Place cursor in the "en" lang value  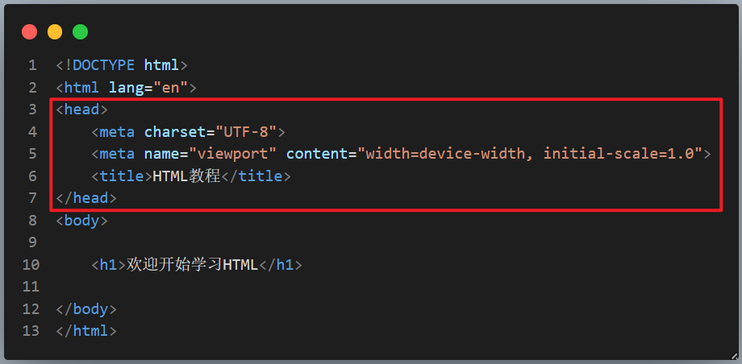pos(170,87)
